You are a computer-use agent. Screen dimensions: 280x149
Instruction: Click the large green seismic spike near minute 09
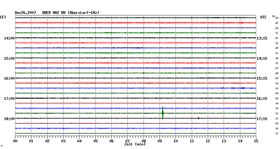pyautogui.click(x=163, y=113)
